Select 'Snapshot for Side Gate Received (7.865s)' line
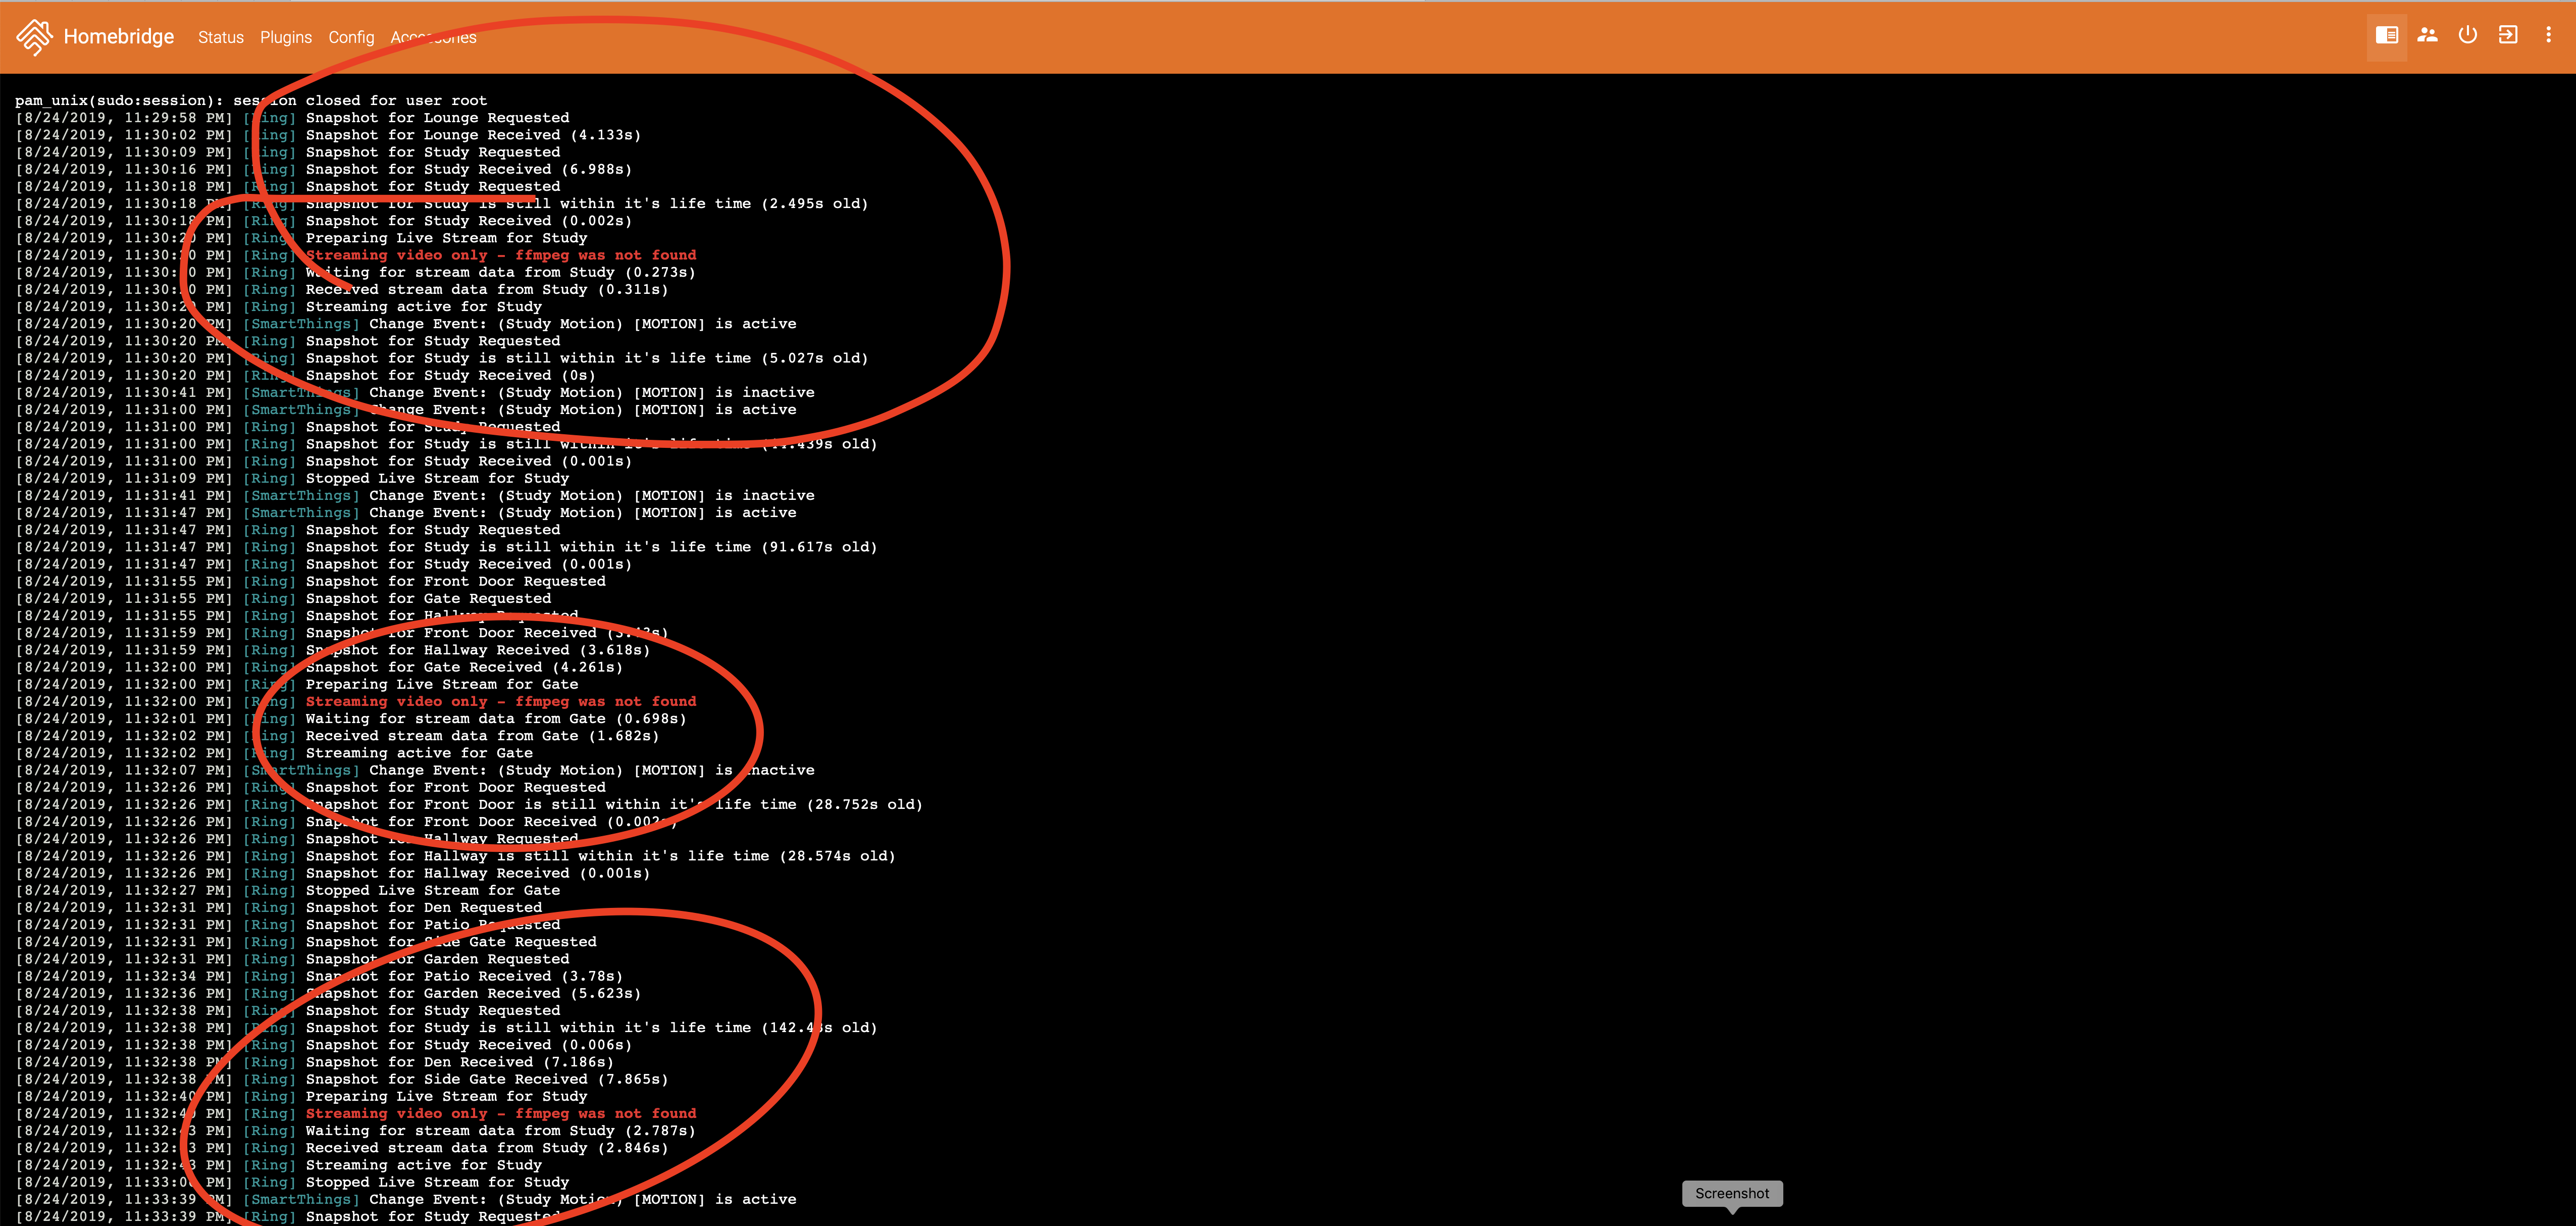The image size is (2576, 1226). click(x=342, y=1080)
